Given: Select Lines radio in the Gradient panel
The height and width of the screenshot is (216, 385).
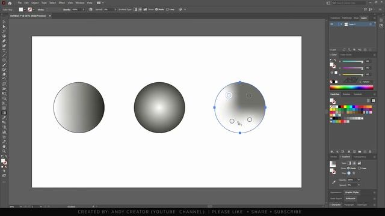Looking at the screenshot, I should (359, 168).
